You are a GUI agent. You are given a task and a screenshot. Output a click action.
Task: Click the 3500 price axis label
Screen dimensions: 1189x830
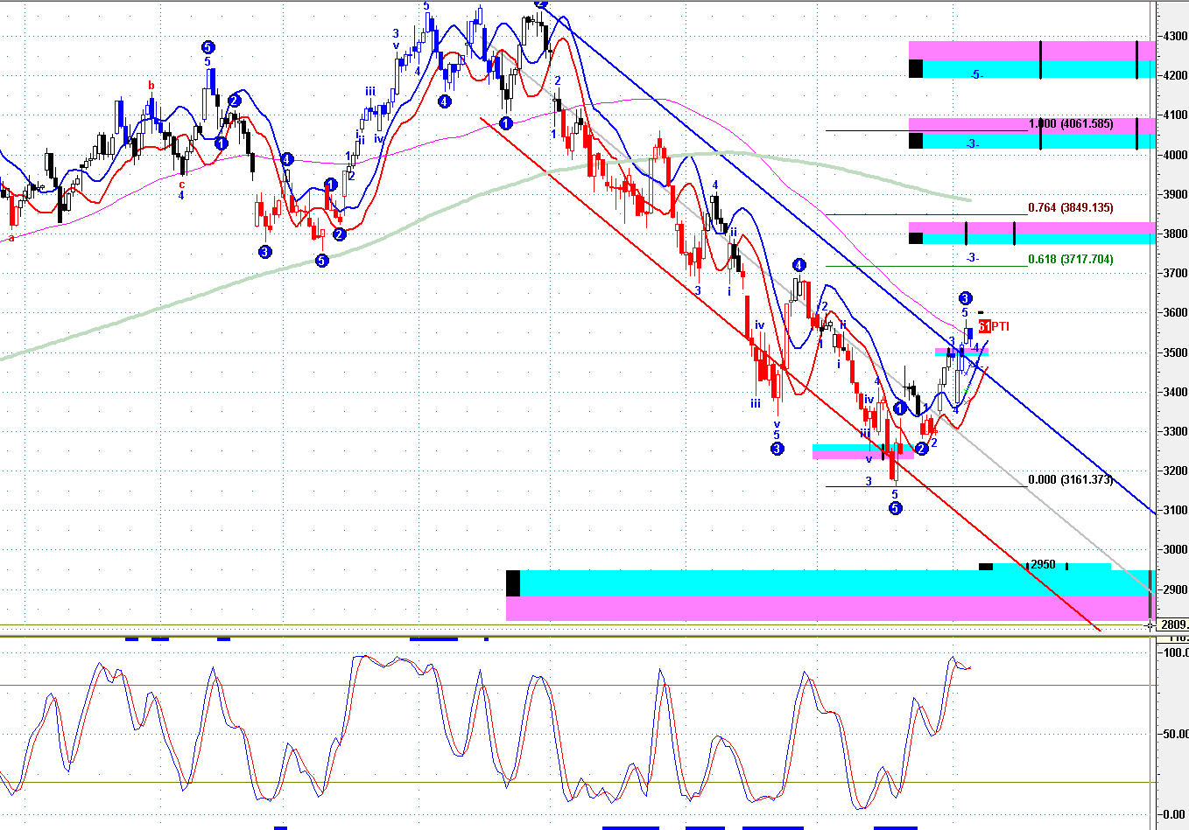(x=1175, y=352)
